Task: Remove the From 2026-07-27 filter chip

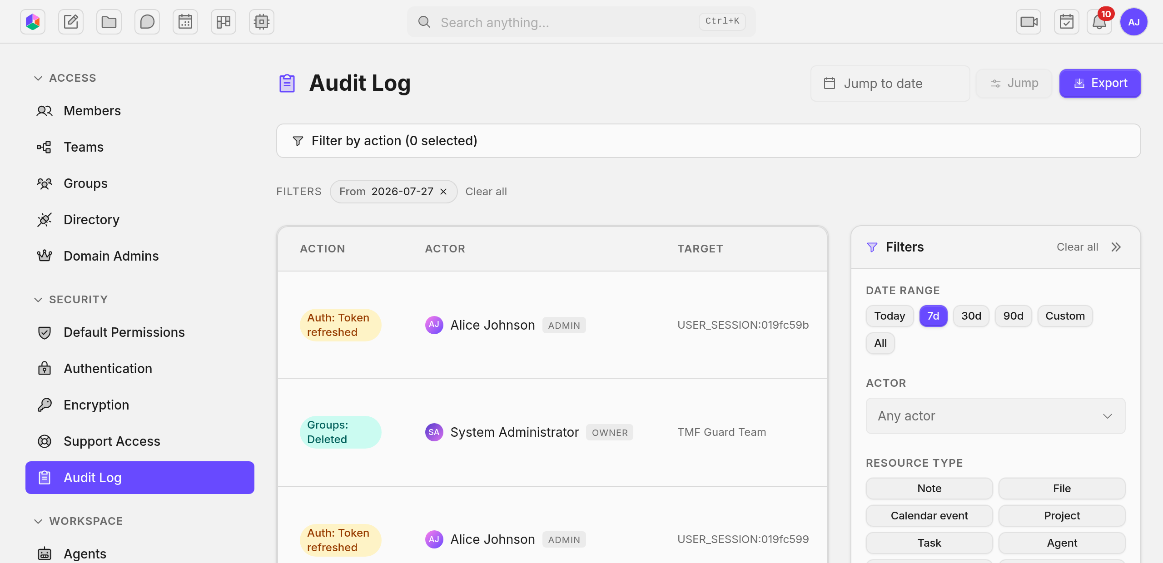Action: (443, 192)
